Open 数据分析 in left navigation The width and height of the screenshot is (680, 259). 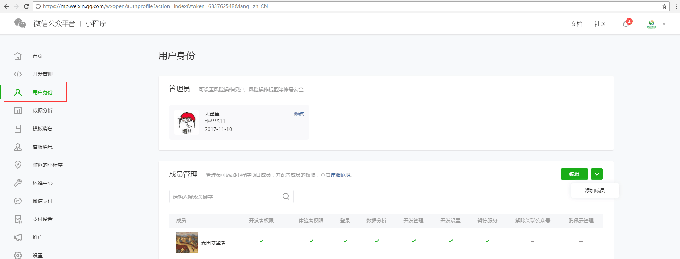pos(42,110)
